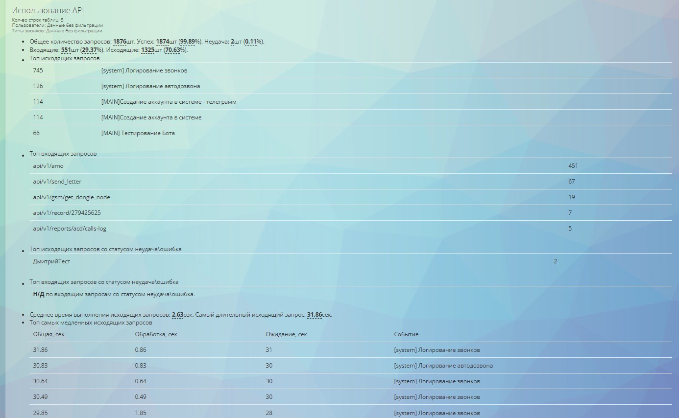The image size is (679, 418).
Task: Click the api/v1/record/279425625 entry
Action: [x=67, y=213]
